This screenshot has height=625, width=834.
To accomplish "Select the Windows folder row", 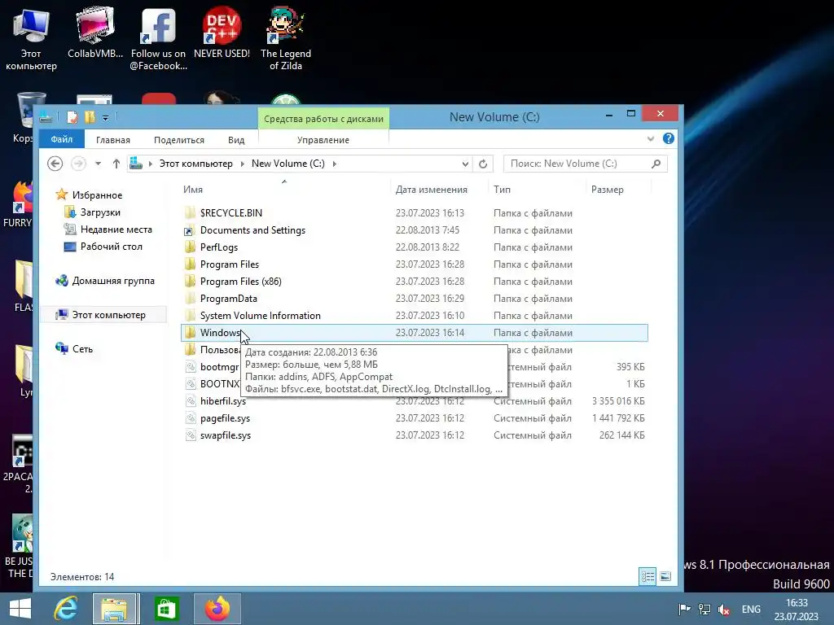I will tap(415, 333).
